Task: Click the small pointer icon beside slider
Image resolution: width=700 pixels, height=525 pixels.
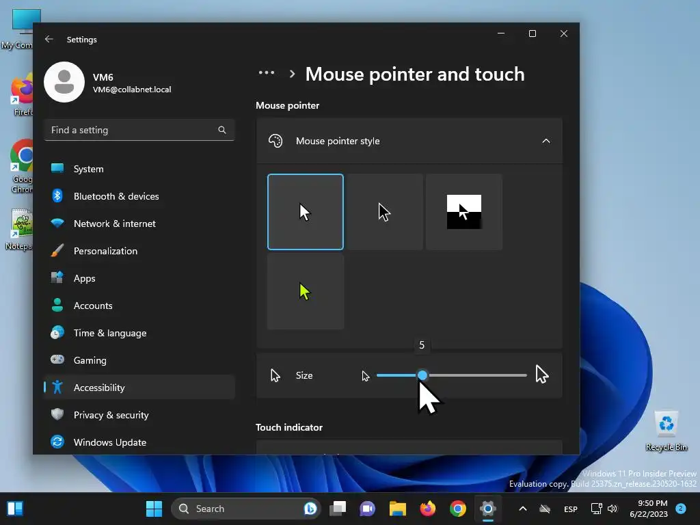Action: tap(366, 376)
